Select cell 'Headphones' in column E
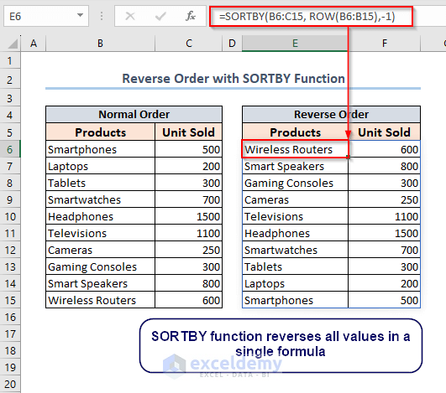This screenshot has width=446, height=393. coord(296,233)
